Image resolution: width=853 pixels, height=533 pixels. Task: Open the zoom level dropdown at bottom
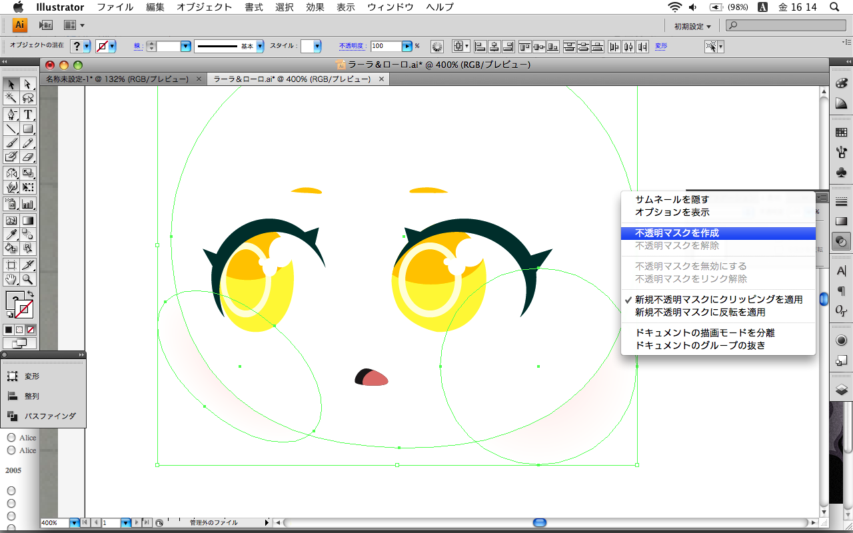point(75,523)
